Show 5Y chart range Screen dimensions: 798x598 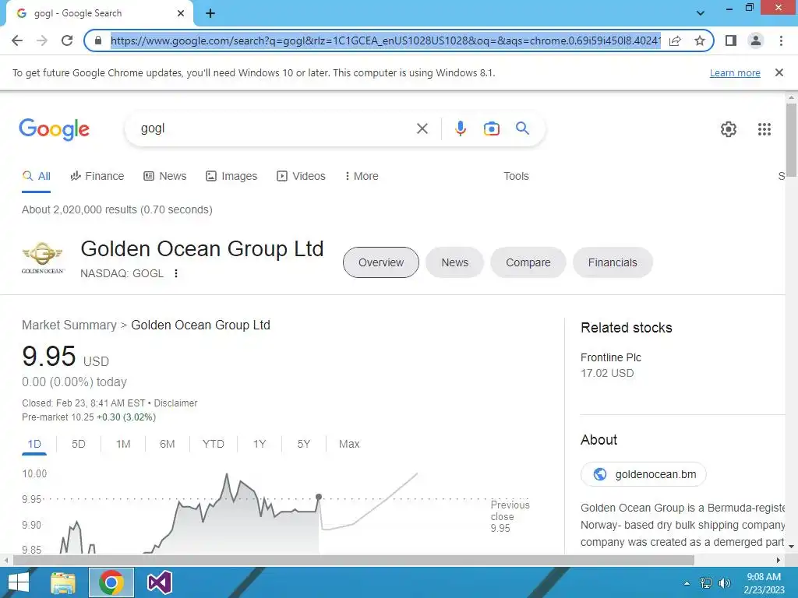point(304,444)
